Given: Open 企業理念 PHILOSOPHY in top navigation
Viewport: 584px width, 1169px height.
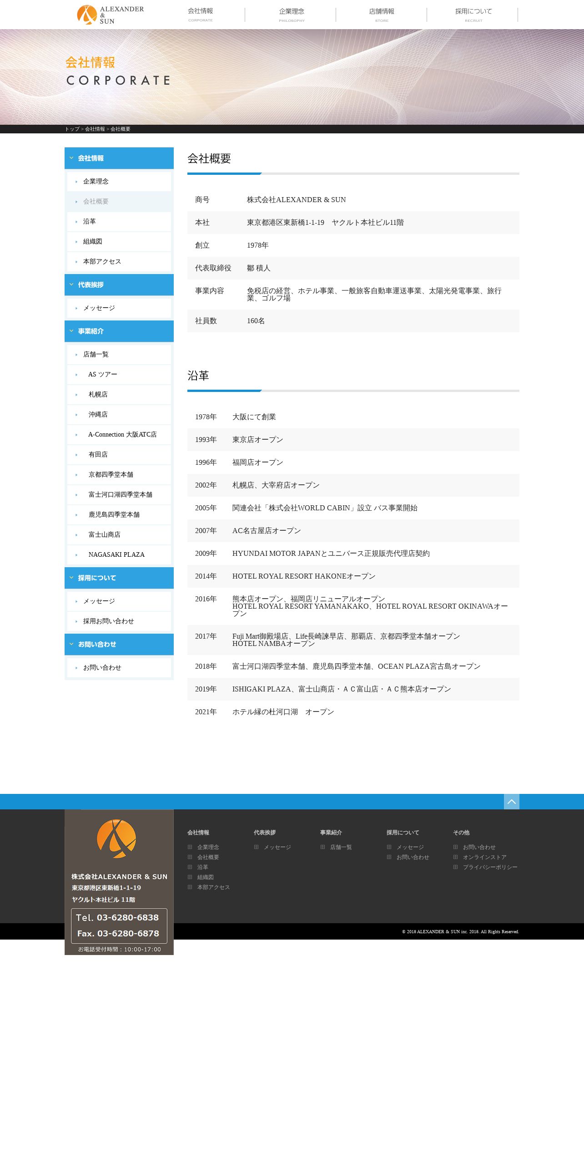Looking at the screenshot, I should click(292, 15).
